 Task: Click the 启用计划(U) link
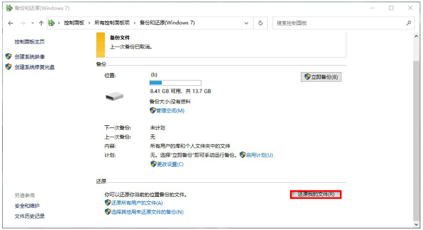[x=259, y=155]
